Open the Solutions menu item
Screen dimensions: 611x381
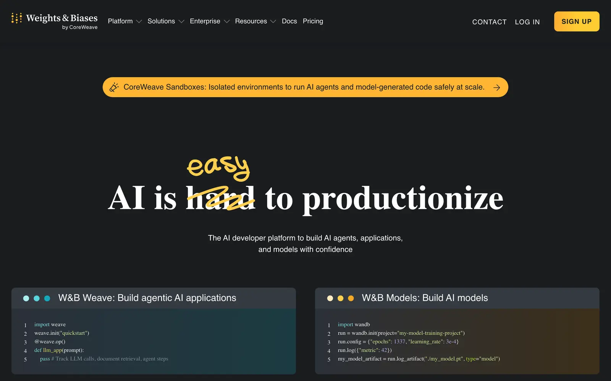tap(161, 21)
